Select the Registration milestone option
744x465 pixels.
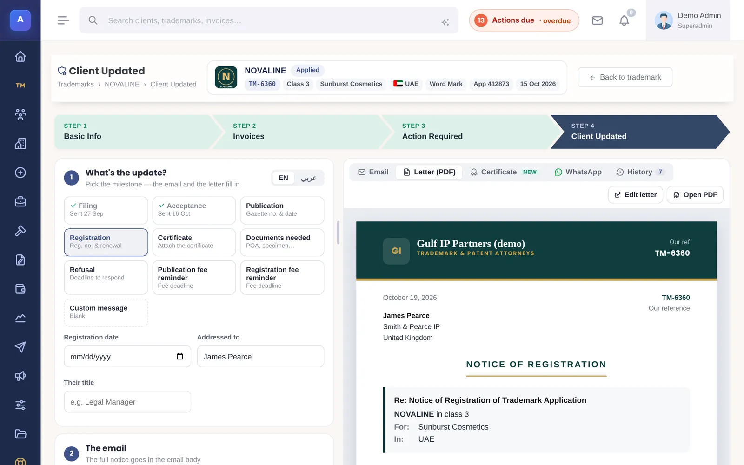coord(106,242)
